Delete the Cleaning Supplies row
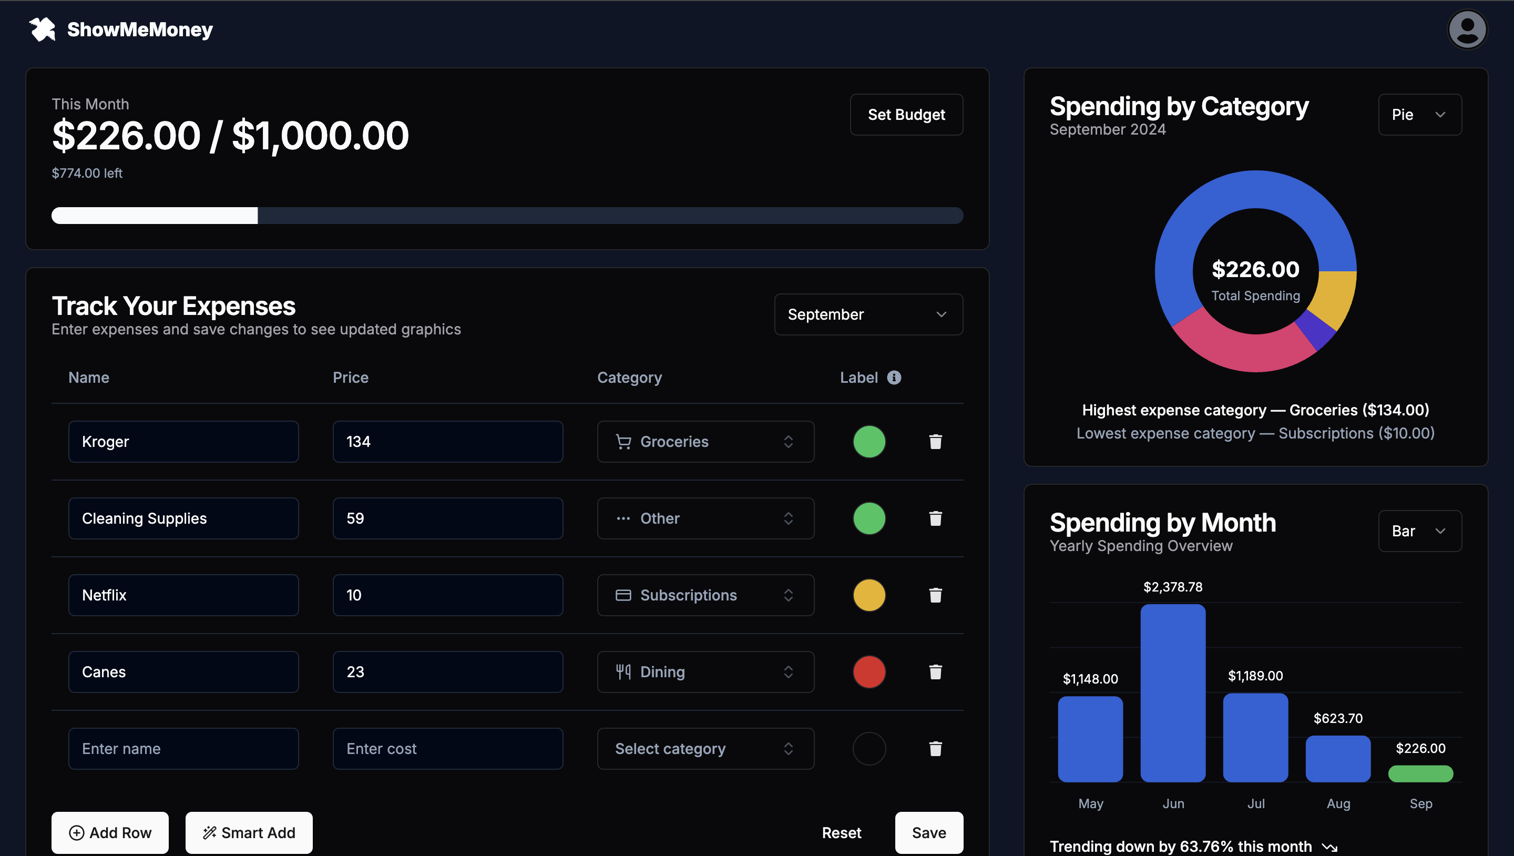Image resolution: width=1514 pixels, height=856 pixels. [x=935, y=518]
